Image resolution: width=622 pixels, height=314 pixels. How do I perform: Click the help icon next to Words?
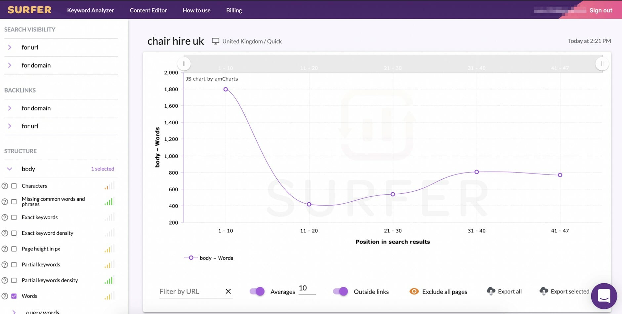[x=5, y=296]
